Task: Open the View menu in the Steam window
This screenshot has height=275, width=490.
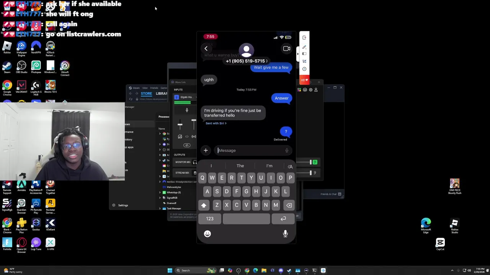Action: tap(145, 88)
